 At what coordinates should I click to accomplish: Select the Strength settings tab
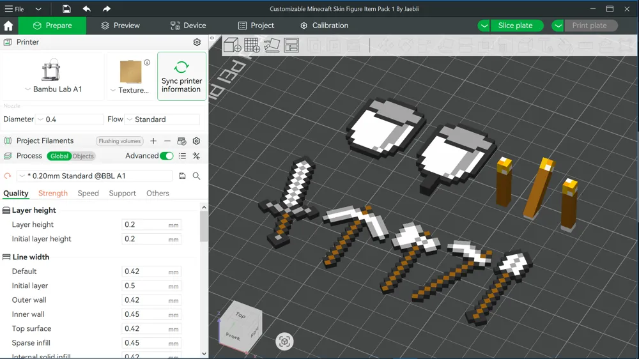click(x=53, y=193)
